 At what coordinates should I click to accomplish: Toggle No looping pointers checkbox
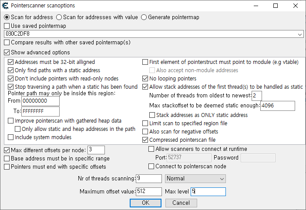(145, 79)
